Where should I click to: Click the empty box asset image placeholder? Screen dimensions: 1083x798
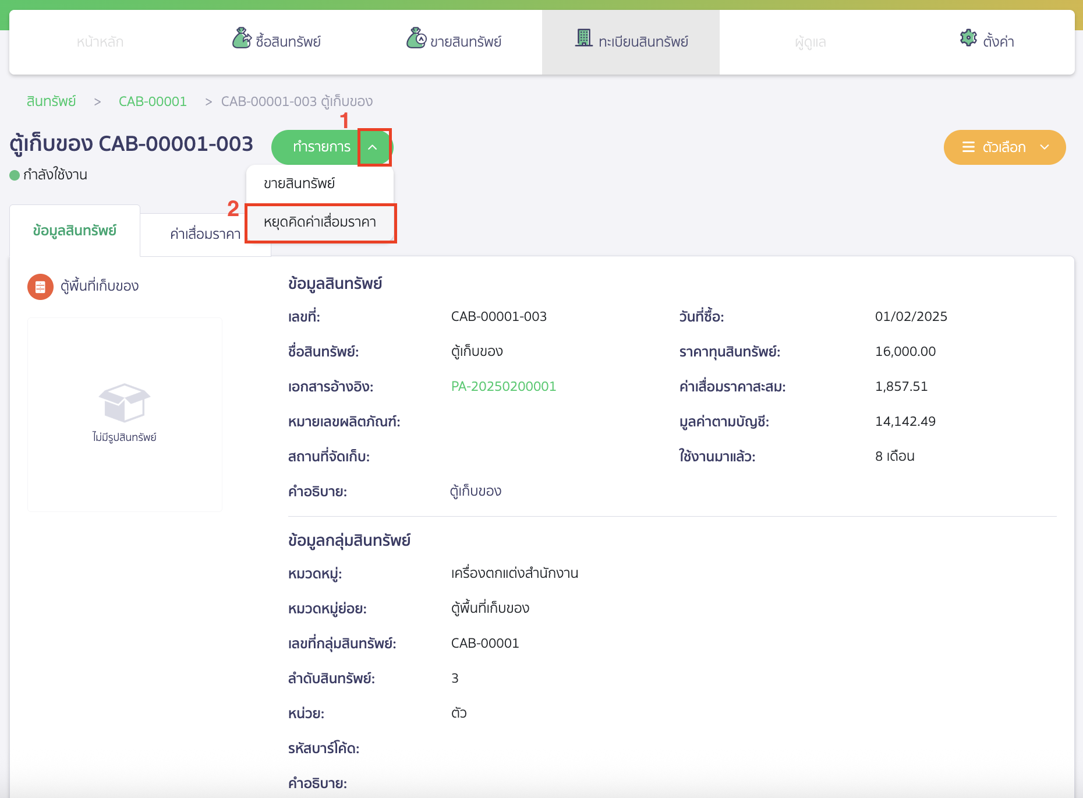coord(125,402)
